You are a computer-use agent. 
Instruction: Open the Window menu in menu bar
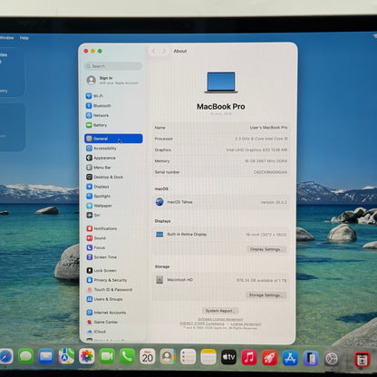pos(6,38)
